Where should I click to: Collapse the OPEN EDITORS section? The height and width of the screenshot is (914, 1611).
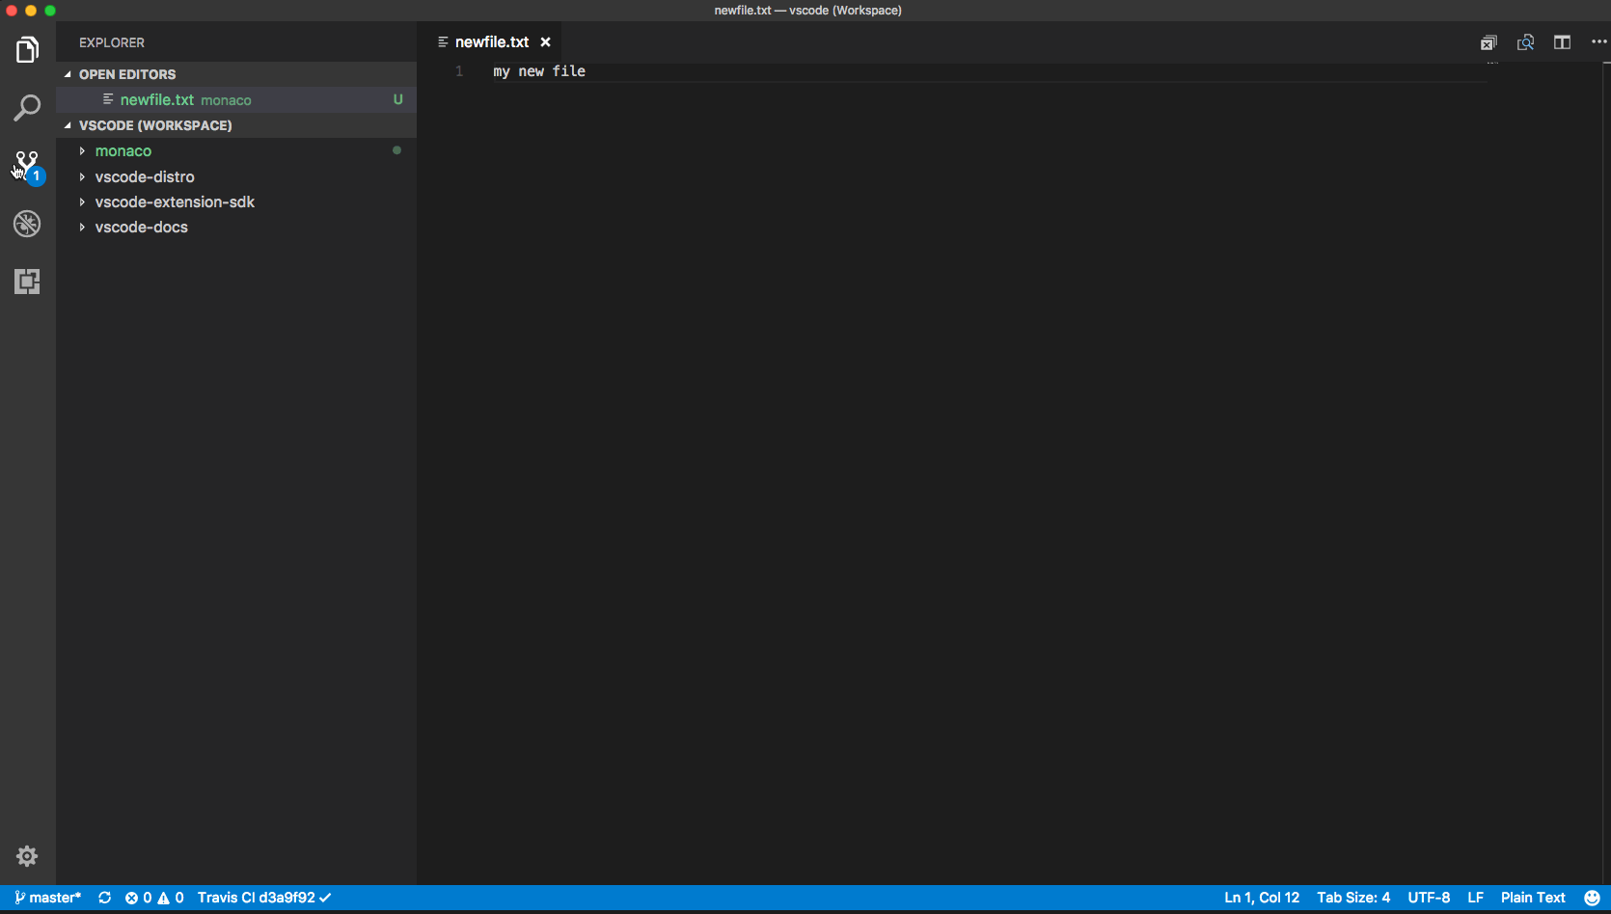pyautogui.click(x=126, y=74)
